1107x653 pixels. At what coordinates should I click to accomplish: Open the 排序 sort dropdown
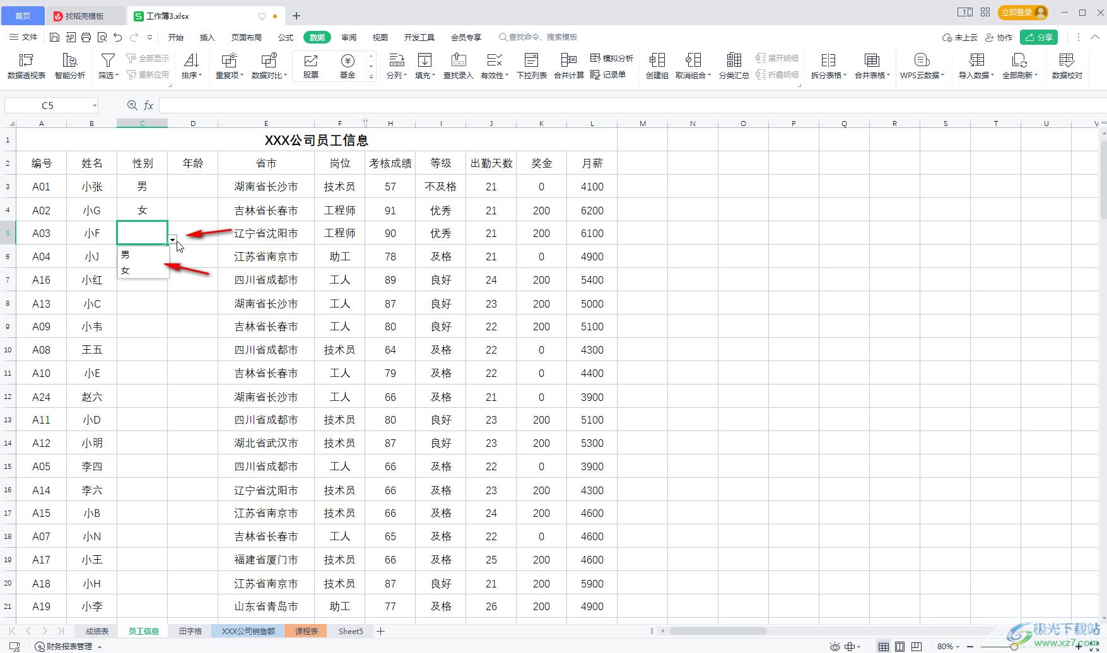[191, 66]
